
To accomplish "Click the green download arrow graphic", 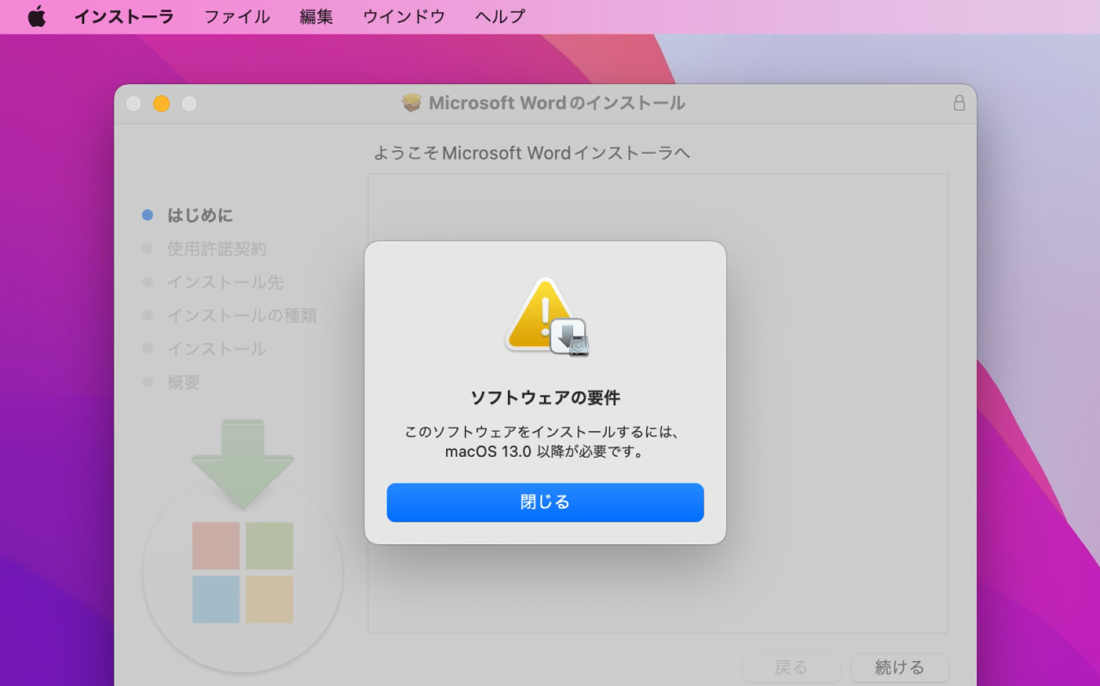I will point(242,464).
